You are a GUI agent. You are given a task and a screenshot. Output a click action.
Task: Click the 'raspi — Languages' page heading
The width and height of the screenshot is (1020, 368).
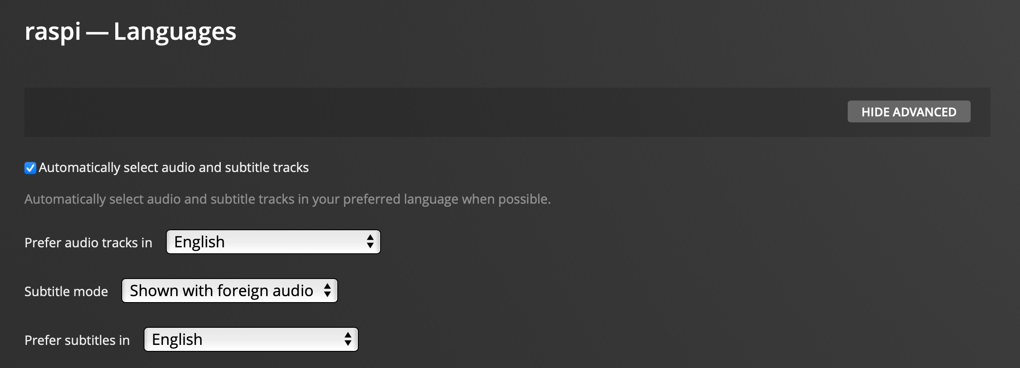[x=130, y=32]
